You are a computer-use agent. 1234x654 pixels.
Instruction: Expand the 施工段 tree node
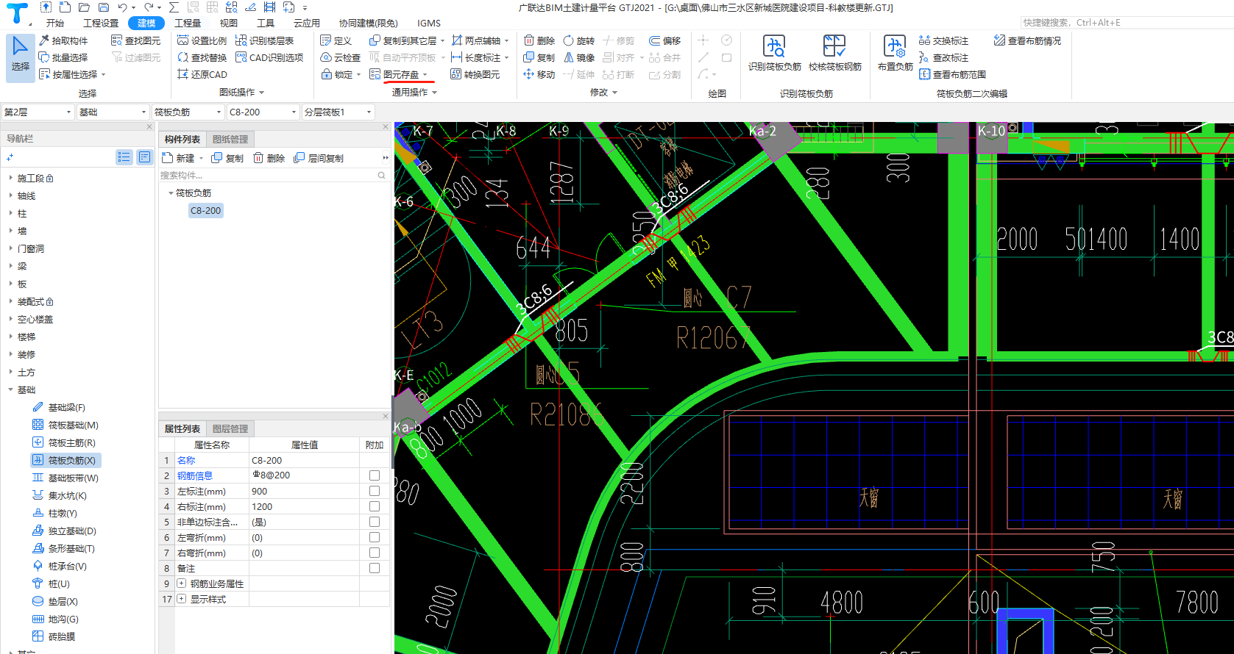pyautogui.click(x=10, y=179)
